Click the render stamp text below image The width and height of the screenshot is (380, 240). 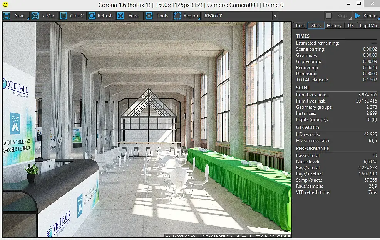coord(228,236)
